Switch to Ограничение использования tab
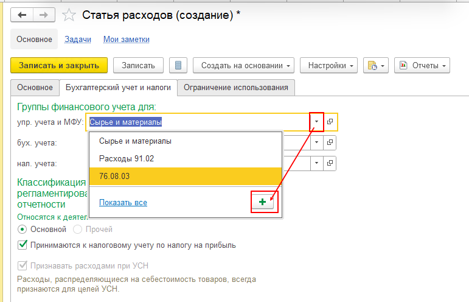Viewport: 469px width, 302px height. click(236, 87)
